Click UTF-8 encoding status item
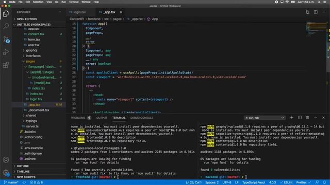Screen dimensions: 330x185 click(x=227, y=182)
